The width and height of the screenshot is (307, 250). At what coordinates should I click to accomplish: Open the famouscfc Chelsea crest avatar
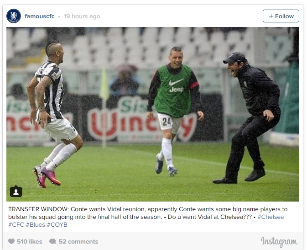click(14, 16)
